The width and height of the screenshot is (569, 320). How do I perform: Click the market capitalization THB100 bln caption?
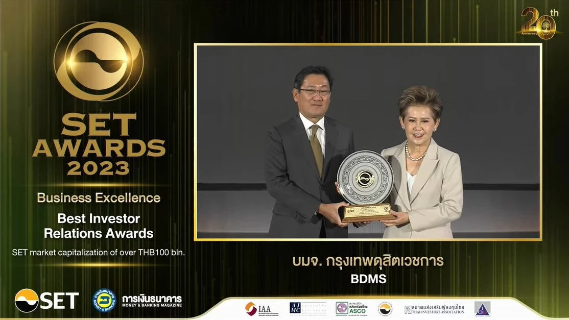pyautogui.click(x=99, y=252)
